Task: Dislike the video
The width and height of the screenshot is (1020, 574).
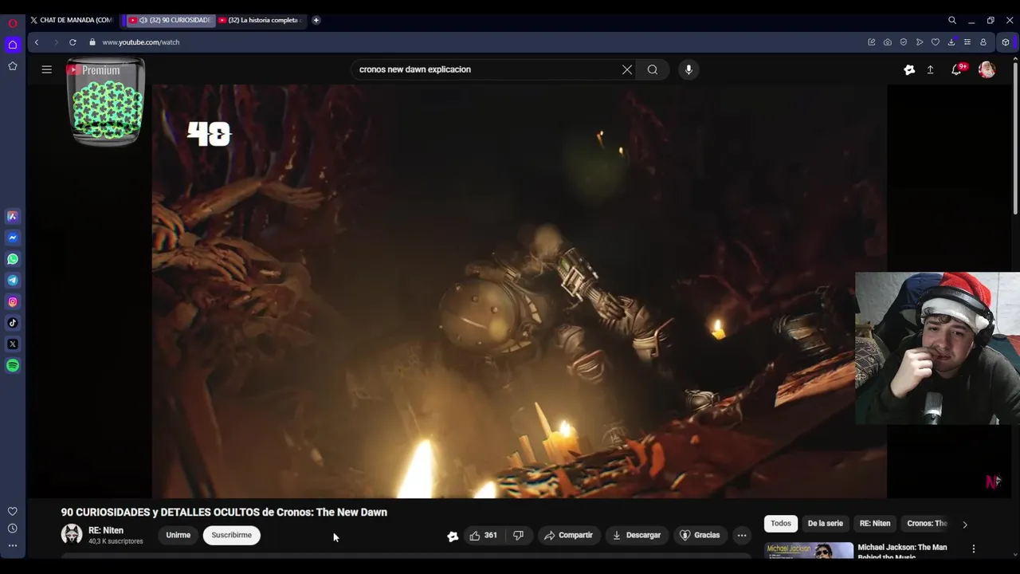Action: (518, 536)
